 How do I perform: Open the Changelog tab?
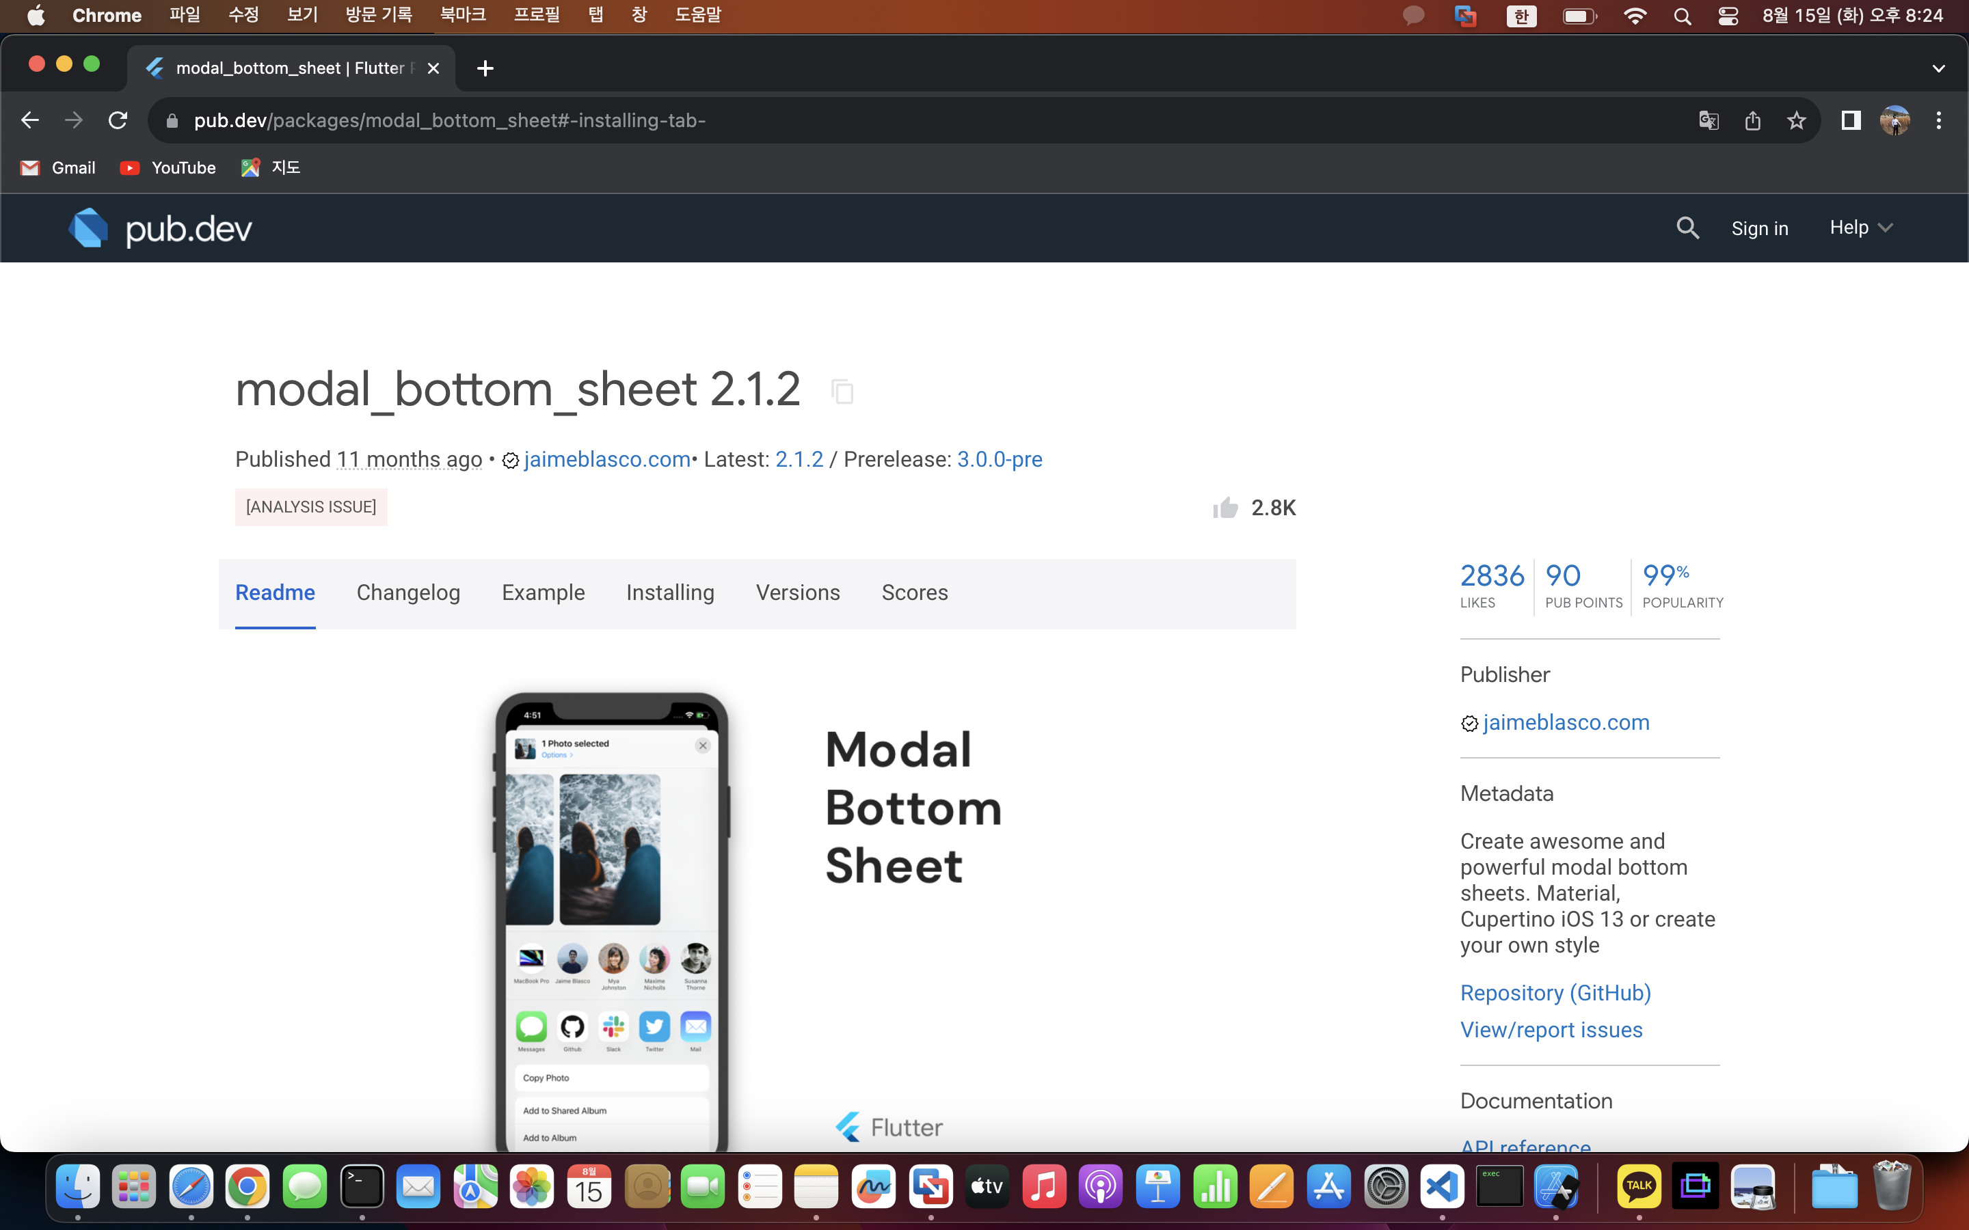(x=407, y=592)
